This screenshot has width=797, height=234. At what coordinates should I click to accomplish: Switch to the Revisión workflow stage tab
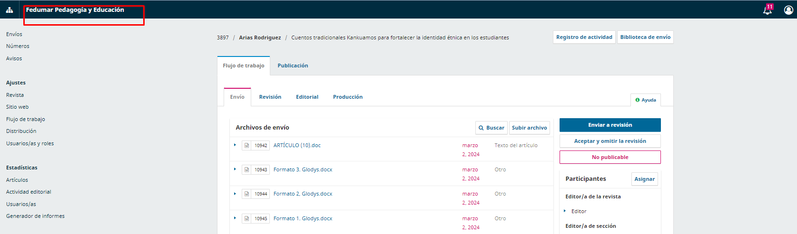tap(270, 97)
